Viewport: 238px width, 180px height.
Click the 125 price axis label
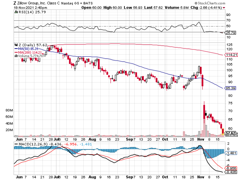pos(229,45)
